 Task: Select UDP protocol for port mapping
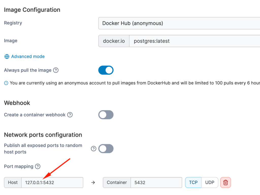(x=210, y=182)
